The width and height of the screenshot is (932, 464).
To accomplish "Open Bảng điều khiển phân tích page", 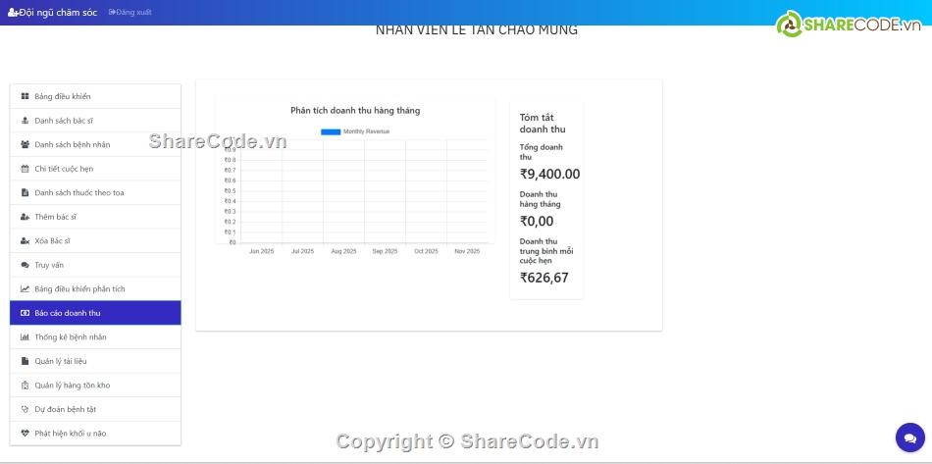I will [x=79, y=288].
